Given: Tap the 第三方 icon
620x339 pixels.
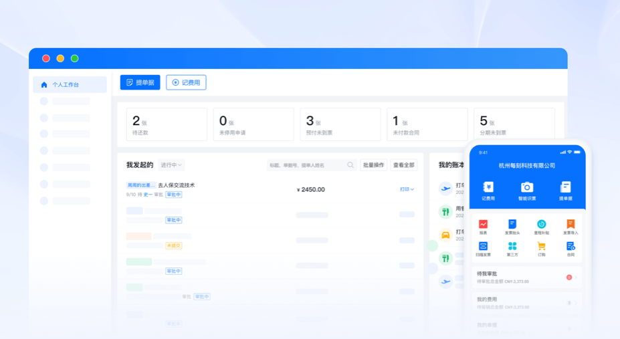Looking at the screenshot, I should click(x=512, y=247).
